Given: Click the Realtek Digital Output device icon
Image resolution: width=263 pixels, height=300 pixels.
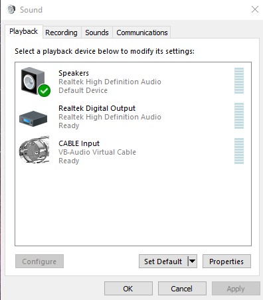Looking at the screenshot, I should pyautogui.click(x=33, y=119).
